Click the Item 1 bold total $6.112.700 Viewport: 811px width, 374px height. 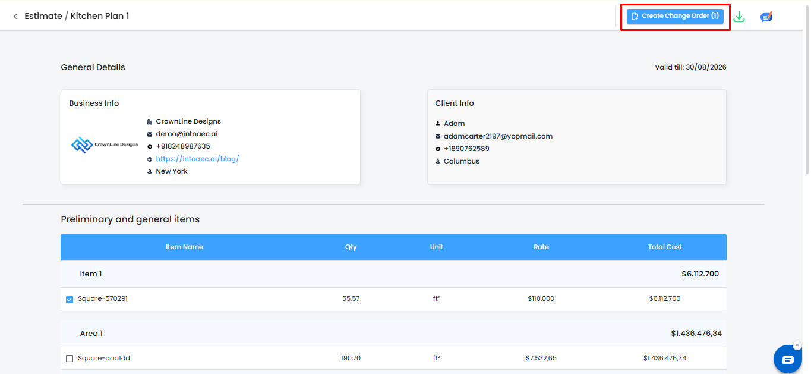(x=700, y=274)
